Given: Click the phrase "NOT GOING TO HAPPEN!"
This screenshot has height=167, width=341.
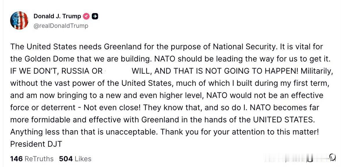Looking at the screenshot, I should [250, 71].
